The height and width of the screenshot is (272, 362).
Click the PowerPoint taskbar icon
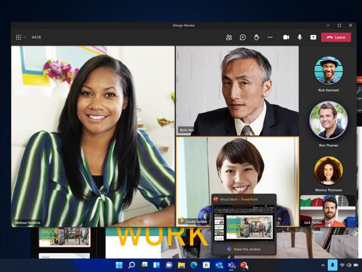(x=244, y=265)
